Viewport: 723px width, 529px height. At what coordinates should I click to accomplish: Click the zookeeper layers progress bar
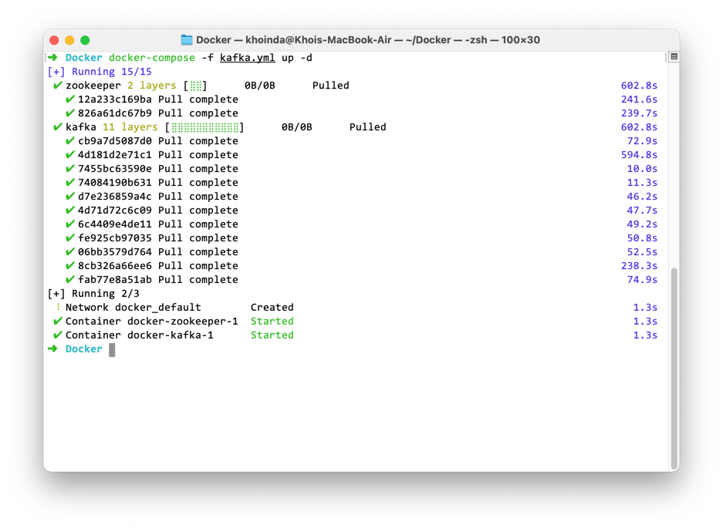coord(196,86)
